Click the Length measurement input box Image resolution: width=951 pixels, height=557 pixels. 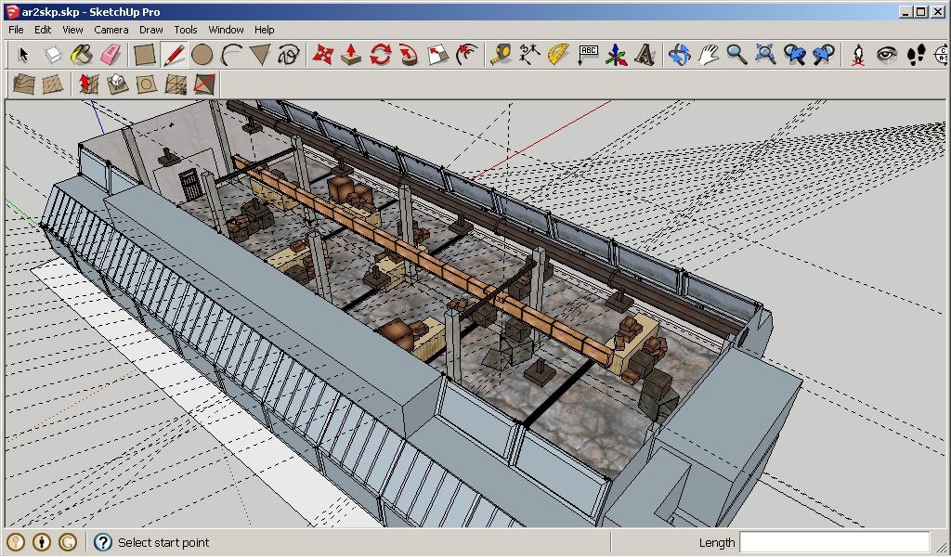click(x=834, y=542)
